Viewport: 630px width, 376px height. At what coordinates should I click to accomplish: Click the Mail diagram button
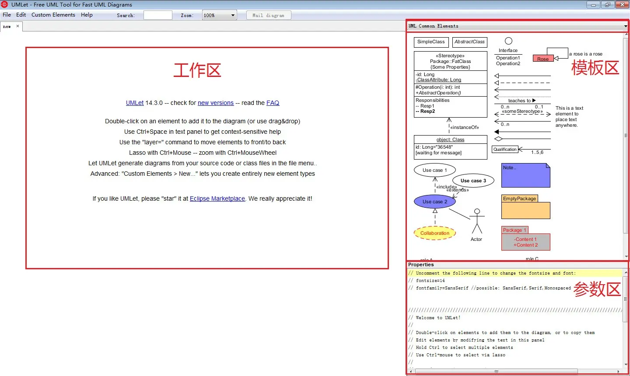pyautogui.click(x=268, y=15)
